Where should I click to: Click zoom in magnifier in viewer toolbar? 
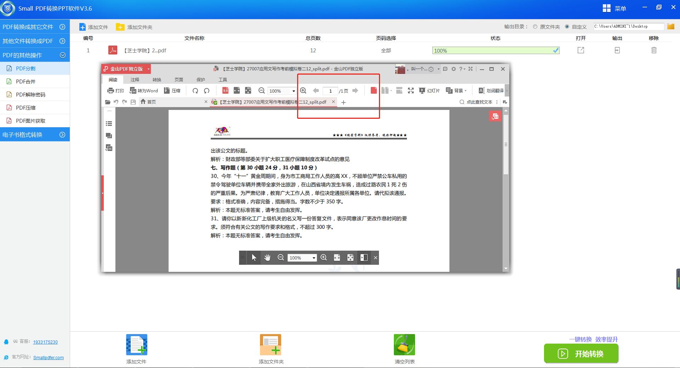click(303, 90)
